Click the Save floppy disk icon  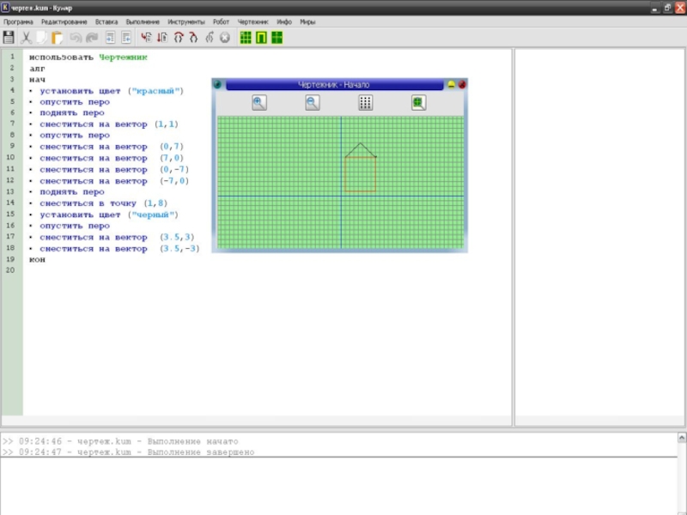pos(9,38)
